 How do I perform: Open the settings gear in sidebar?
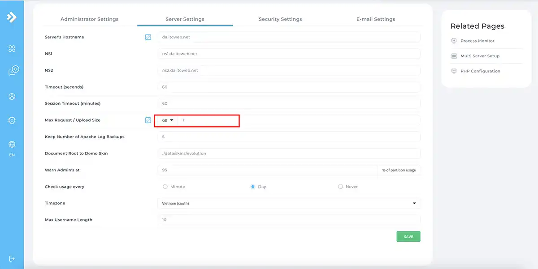coord(12,120)
